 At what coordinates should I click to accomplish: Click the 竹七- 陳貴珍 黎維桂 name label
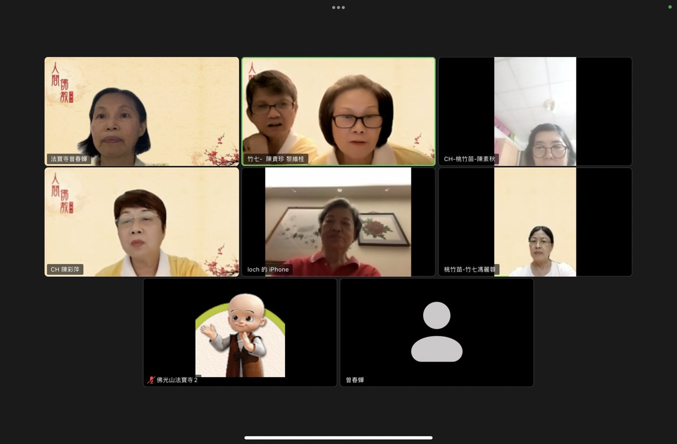coord(276,159)
